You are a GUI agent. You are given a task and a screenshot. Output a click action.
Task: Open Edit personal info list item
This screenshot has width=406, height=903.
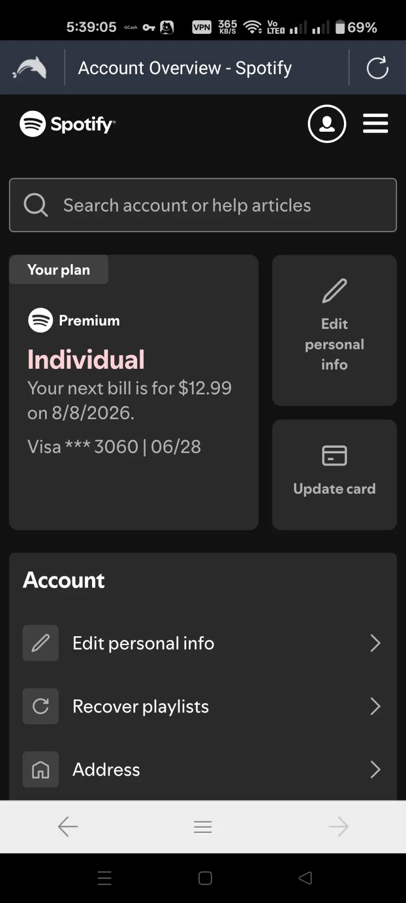[203, 643]
